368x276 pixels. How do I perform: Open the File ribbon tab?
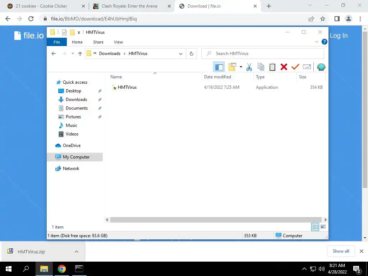point(57,42)
